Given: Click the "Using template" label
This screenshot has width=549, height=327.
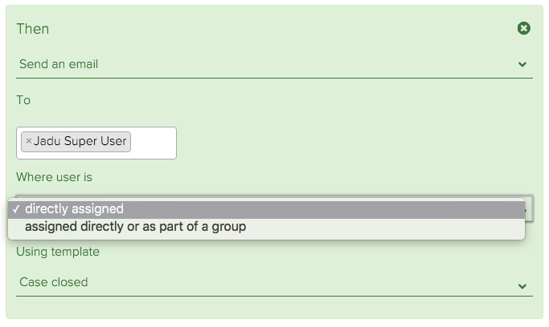Looking at the screenshot, I should (58, 252).
